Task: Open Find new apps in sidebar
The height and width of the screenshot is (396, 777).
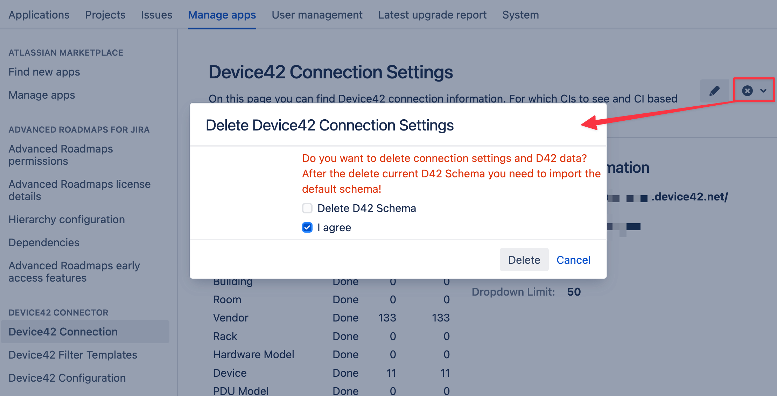Action: click(x=44, y=72)
